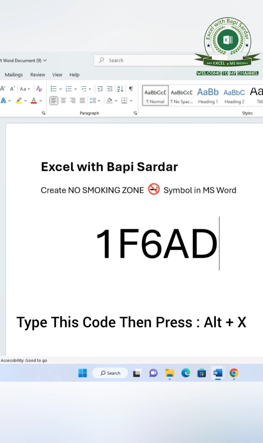Decrease paragraph indent
This screenshot has height=443, width=263.
100,89
